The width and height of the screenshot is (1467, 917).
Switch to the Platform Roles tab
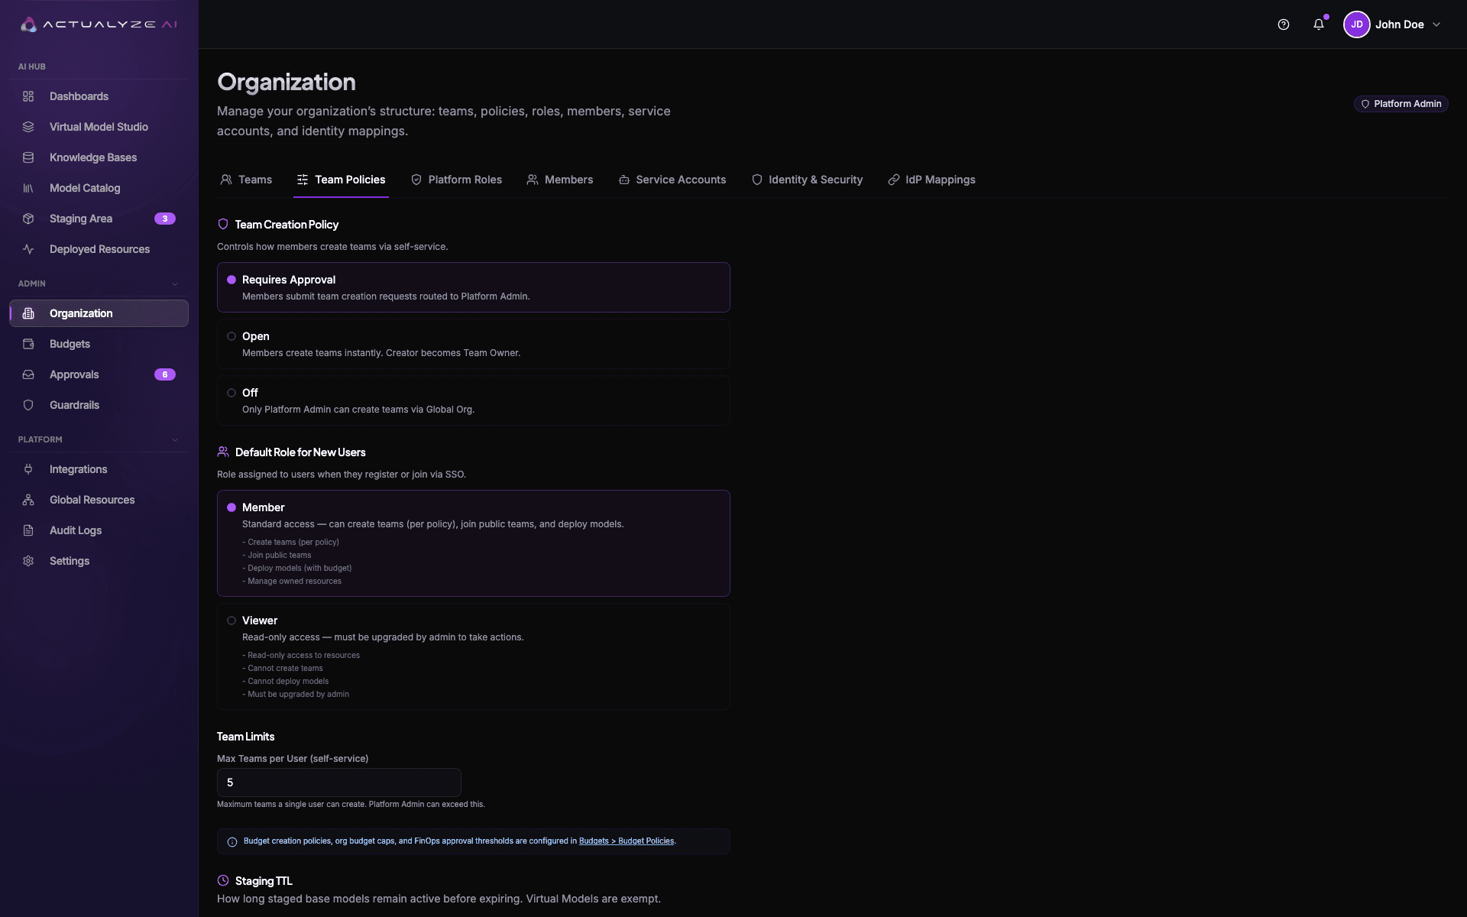coord(456,180)
